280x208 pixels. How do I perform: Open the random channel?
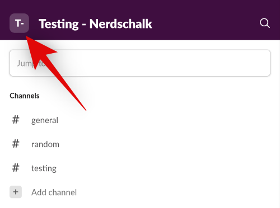45,144
